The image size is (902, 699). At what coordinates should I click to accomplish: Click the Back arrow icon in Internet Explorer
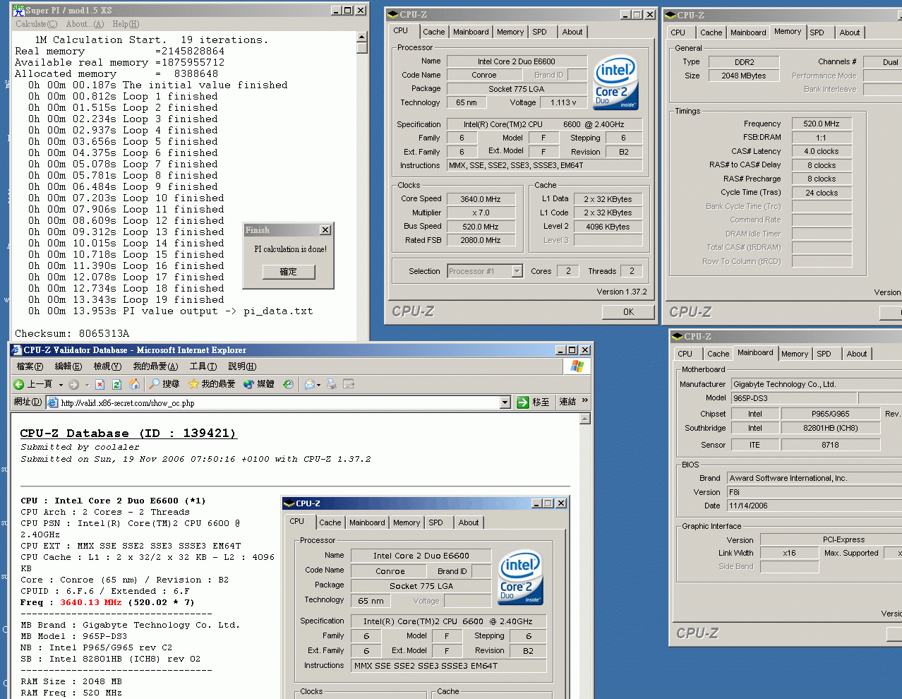click(x=19, y=384)
